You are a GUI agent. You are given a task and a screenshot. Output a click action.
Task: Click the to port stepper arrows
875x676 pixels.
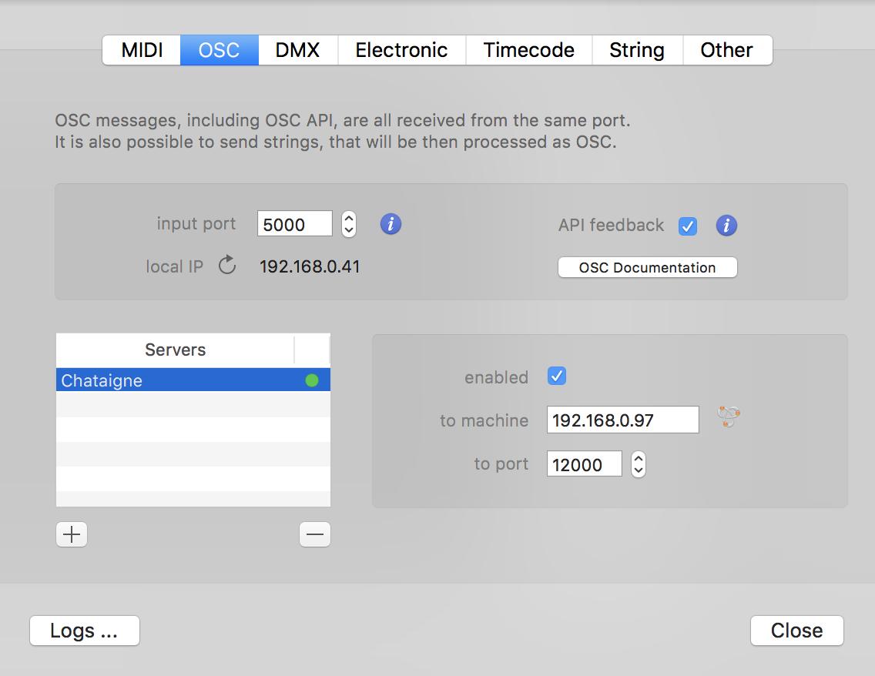pos(638,464)
